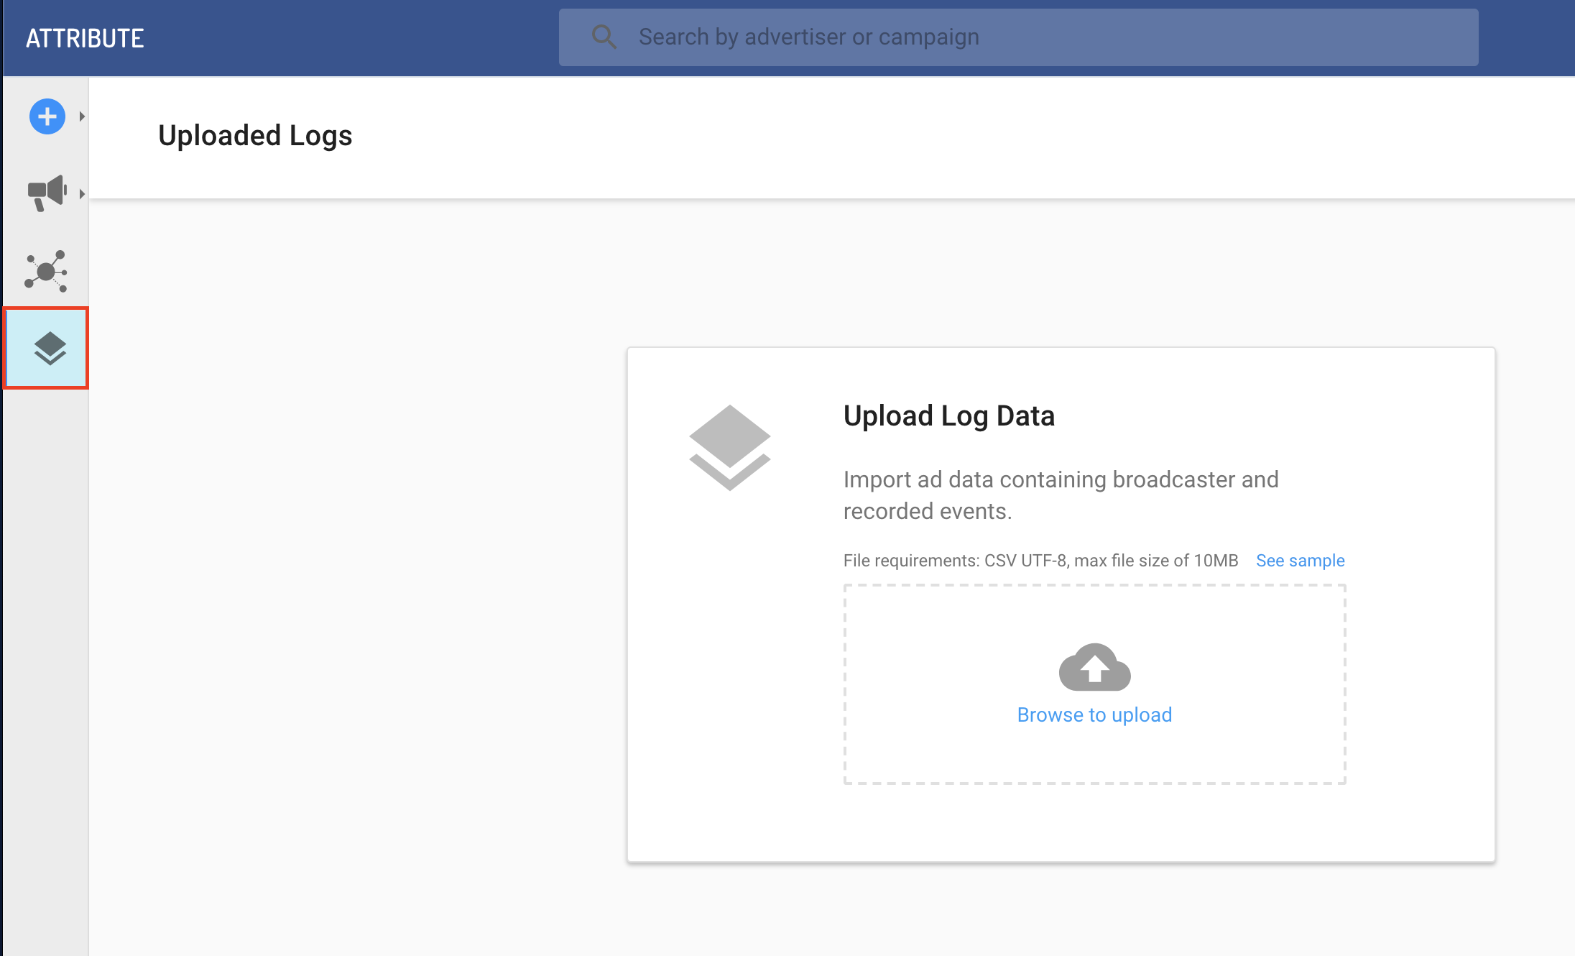Click the file requirements text
This screenshot has width=1575, height=956.
[1040, 561]
